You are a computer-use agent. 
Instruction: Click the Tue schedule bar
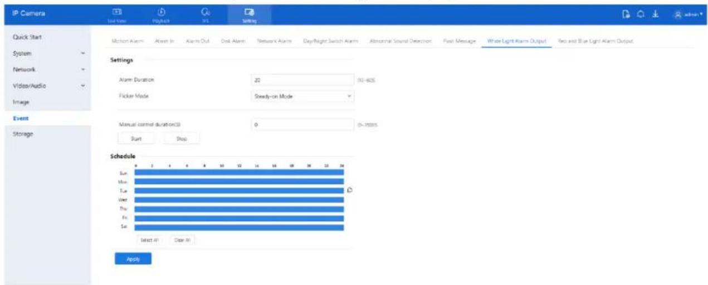coord(239,190)
